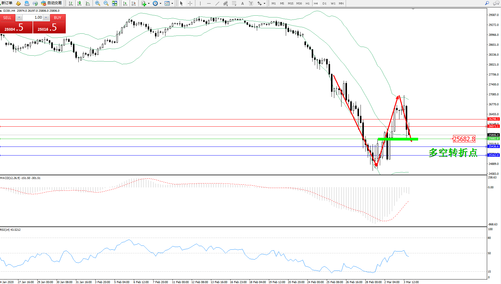This screenshot has width=501, height=284.
Task: Select the Crosshair cursor tool
Action: (190, 3)
